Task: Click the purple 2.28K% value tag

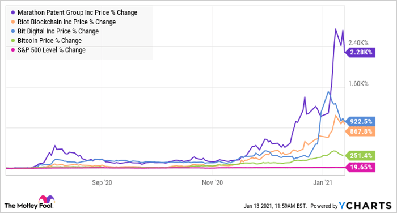Action: [x=360, y=52]
